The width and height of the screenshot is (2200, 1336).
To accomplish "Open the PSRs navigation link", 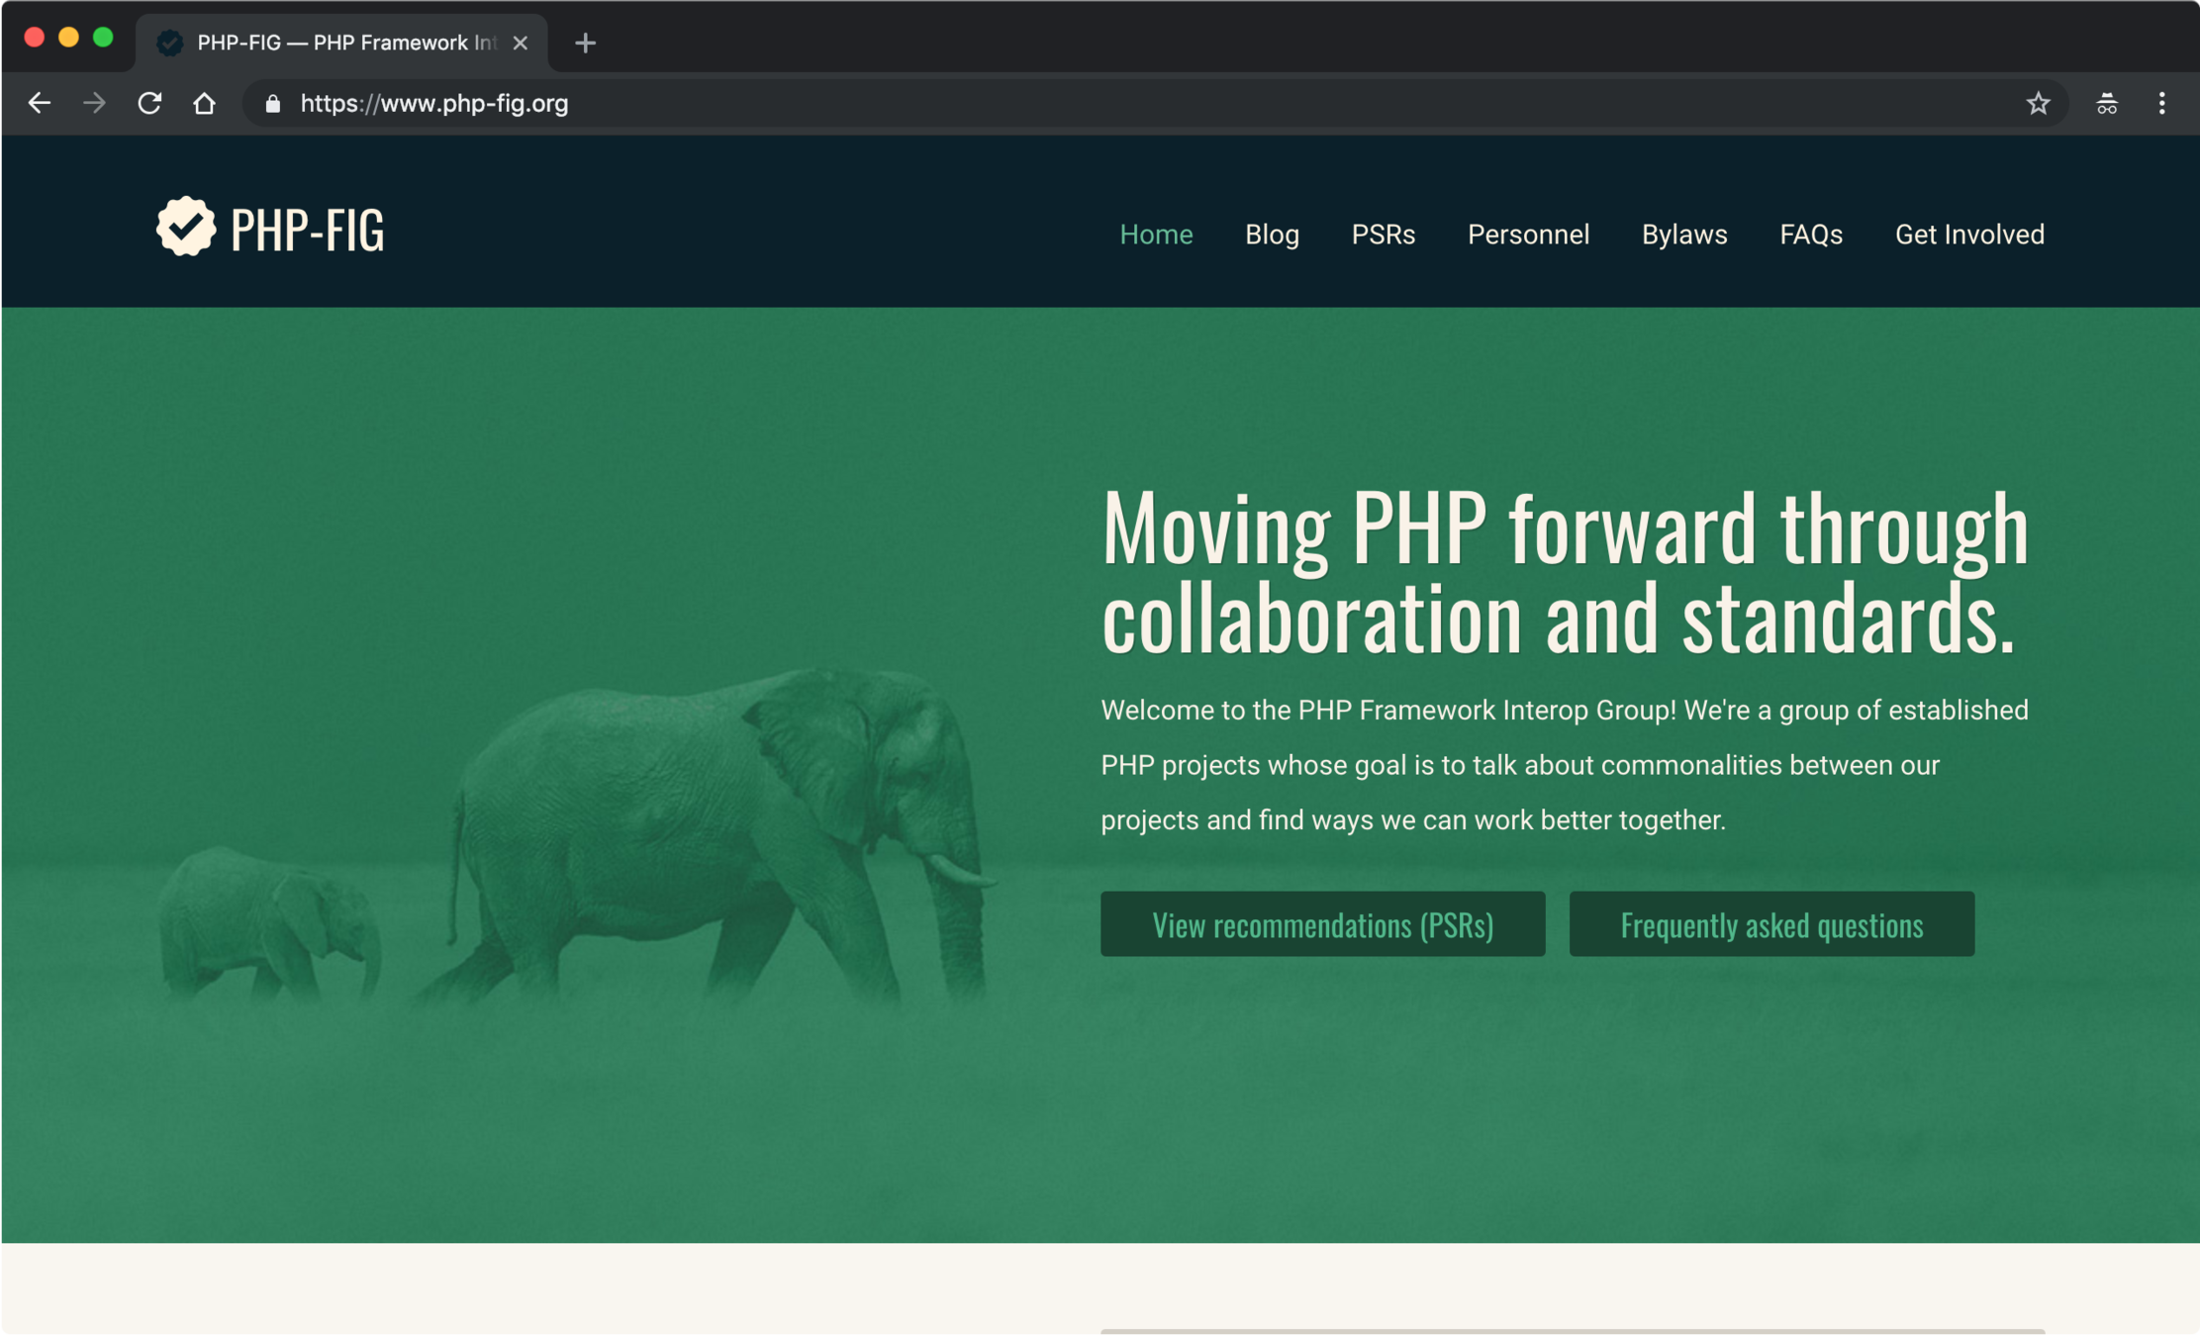I will click(x=1383, y=235).
